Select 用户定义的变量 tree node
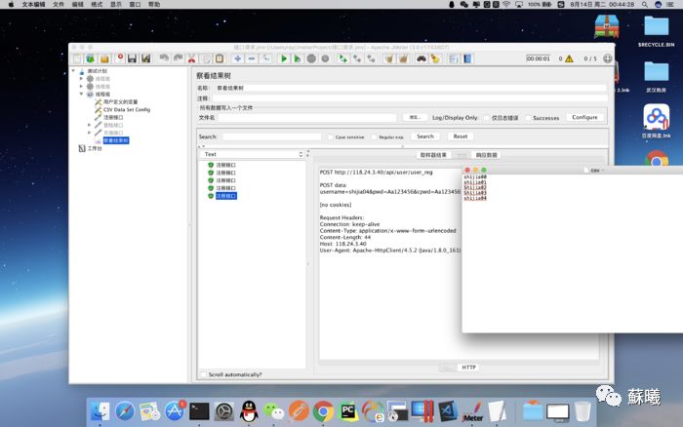This screenshot has height=427, width=683. tap(120, 101)
